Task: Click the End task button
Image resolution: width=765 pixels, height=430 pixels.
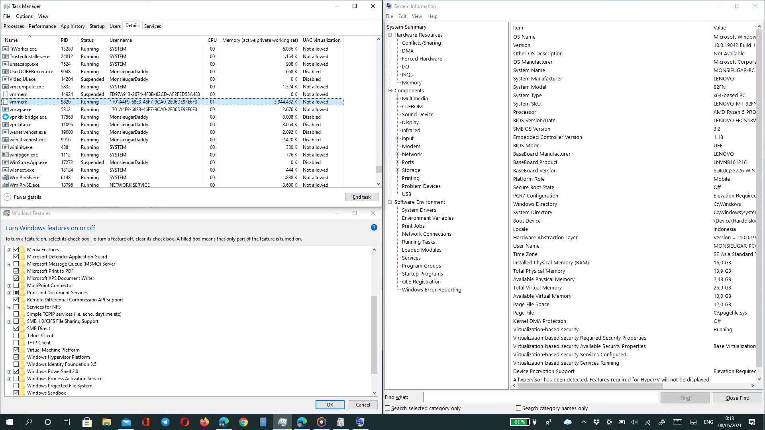Action: [362, 197]
